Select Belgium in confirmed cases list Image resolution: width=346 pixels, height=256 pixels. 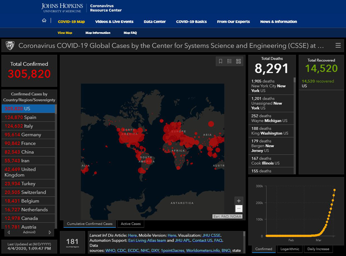[28, 201]
